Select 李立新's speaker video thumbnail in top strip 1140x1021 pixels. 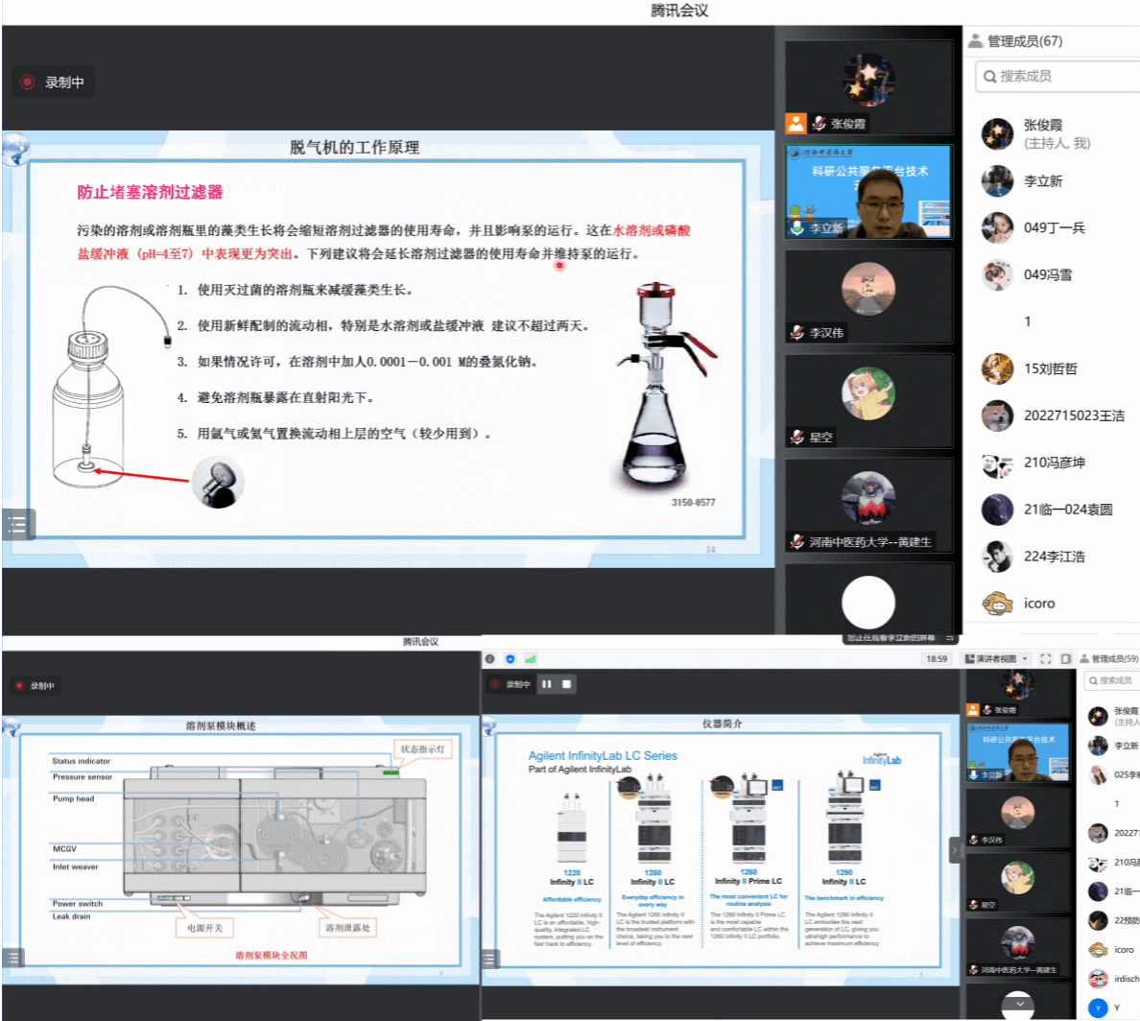(868, 192)
